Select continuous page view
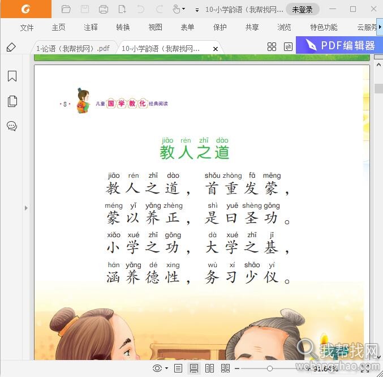 [x=194, y=368]
